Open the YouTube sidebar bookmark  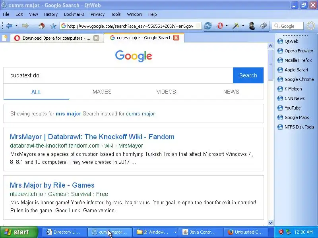coord(289,108)
